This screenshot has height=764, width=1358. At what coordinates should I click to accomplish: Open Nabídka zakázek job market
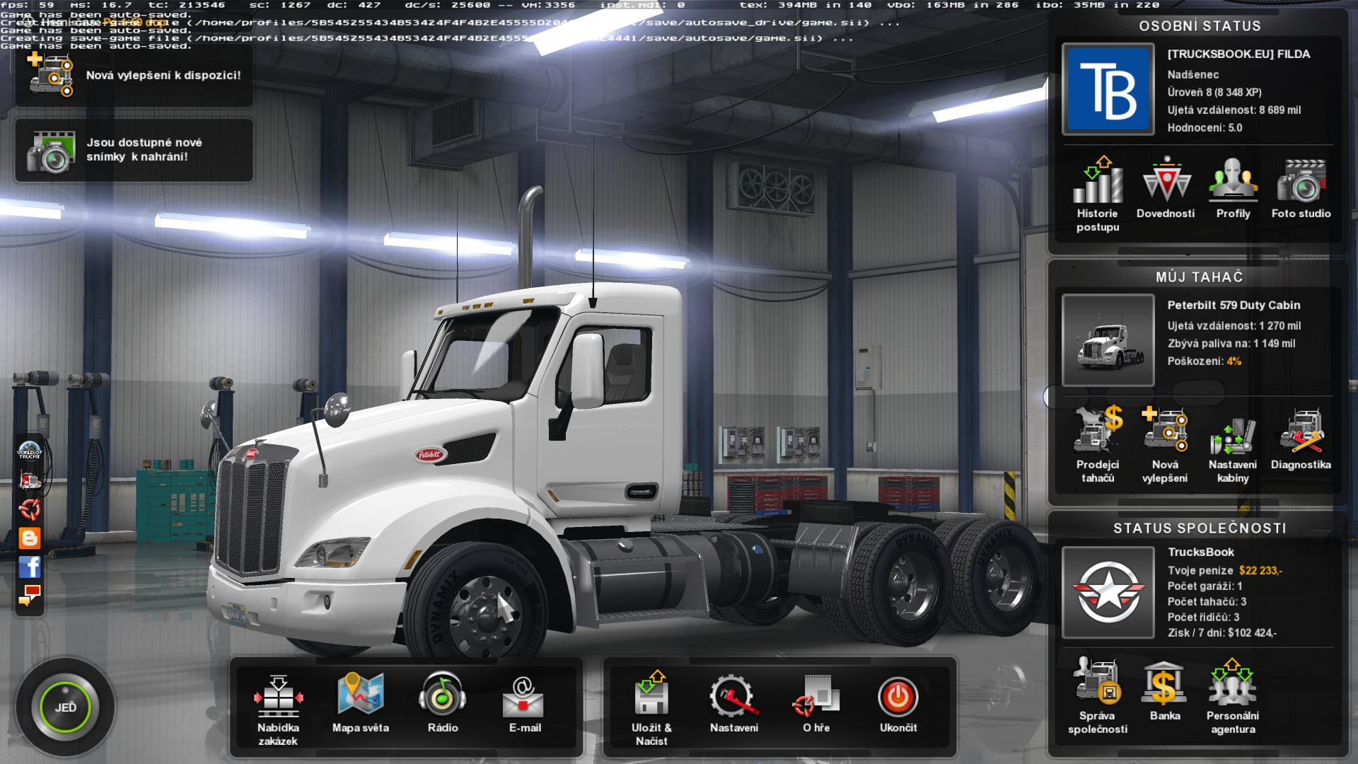click(278, 710)
